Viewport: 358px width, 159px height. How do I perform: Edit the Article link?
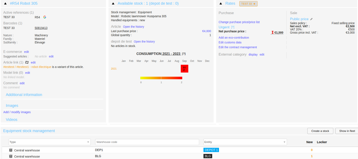[33, 62]
